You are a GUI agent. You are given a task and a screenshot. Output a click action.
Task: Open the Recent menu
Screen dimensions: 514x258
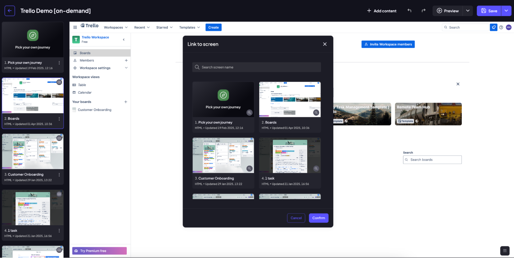point(142,27)
